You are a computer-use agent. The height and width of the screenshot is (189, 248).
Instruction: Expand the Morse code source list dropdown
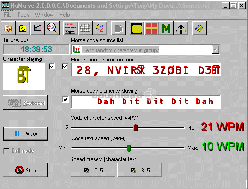click(x=215, y=50)
